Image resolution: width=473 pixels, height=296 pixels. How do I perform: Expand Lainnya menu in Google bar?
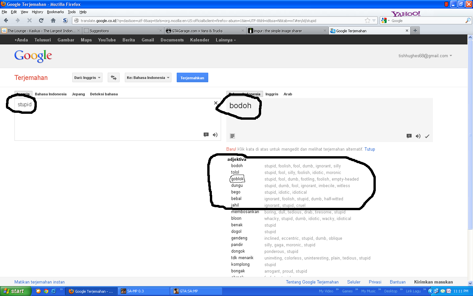[226, 40]
